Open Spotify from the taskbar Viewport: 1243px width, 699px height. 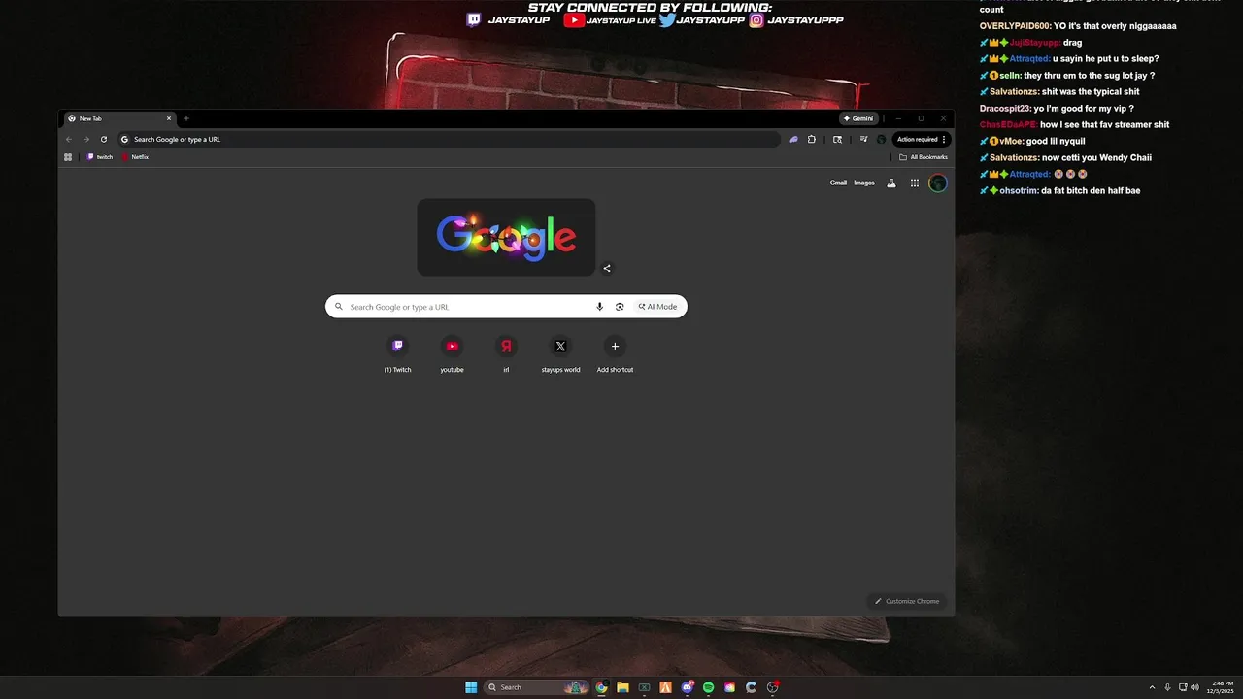[708, 687]
